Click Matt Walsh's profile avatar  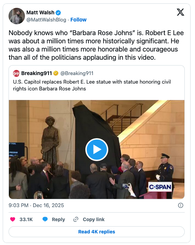coord(17,16)
